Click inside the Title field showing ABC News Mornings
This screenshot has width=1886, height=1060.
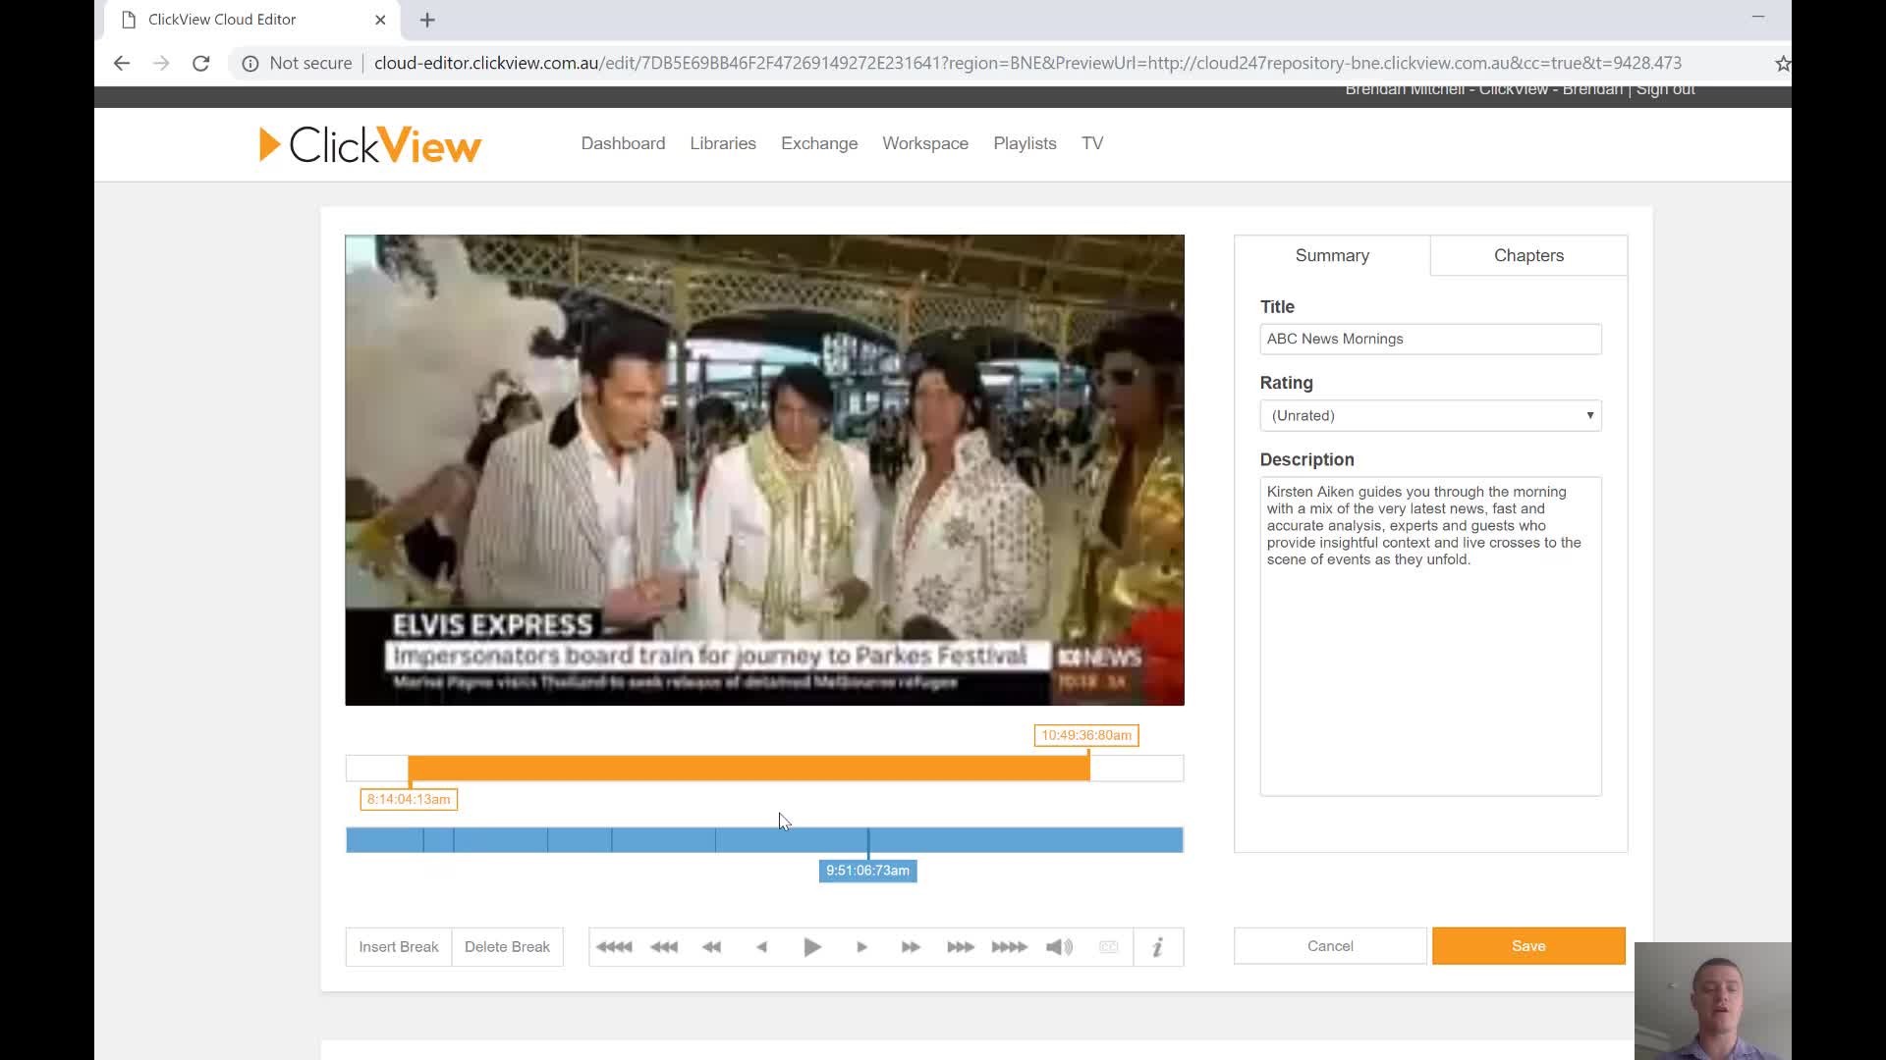coord(1429,339)
